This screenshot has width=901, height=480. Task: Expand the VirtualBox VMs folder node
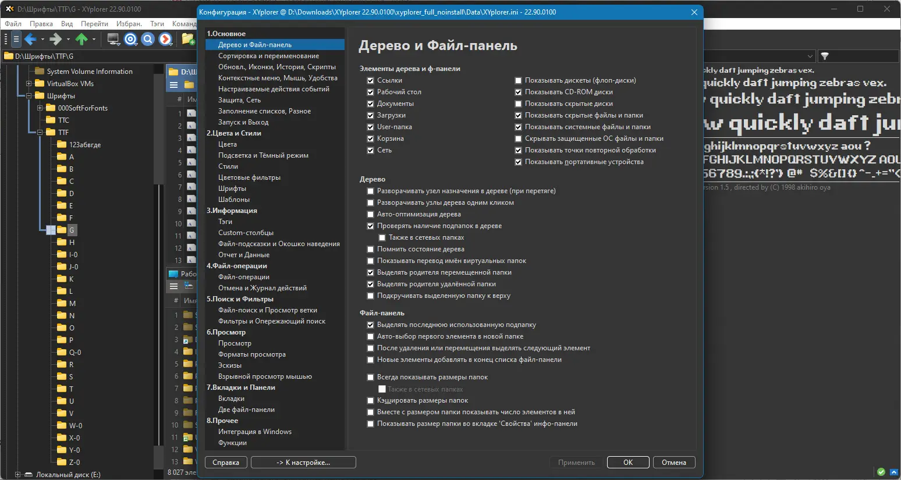(29, 84)
